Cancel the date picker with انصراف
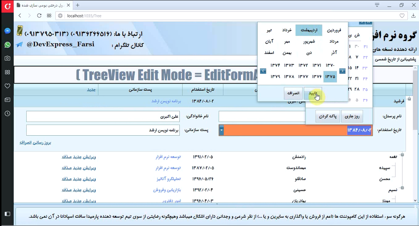Viewport: 419px width, 226px height. pos(293,93)
